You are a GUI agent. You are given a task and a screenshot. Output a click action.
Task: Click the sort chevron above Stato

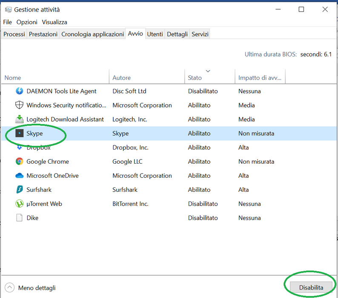coord(208,71)
